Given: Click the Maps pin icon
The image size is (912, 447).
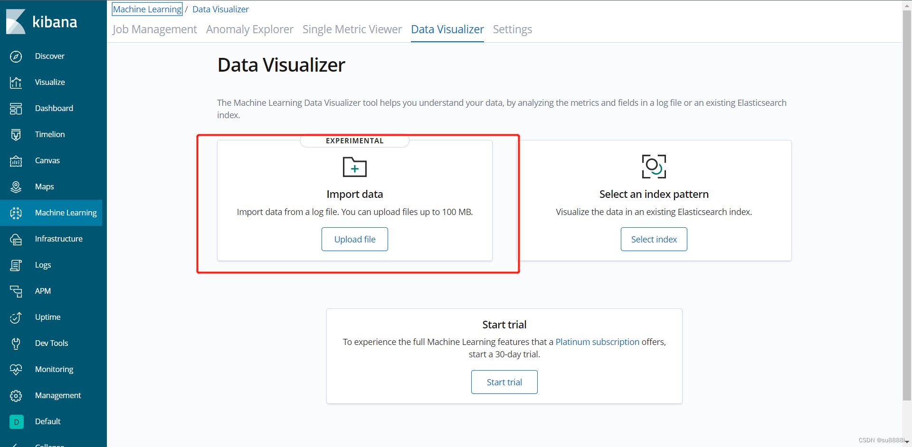Looking at the screenshot, I should (16, 187).
